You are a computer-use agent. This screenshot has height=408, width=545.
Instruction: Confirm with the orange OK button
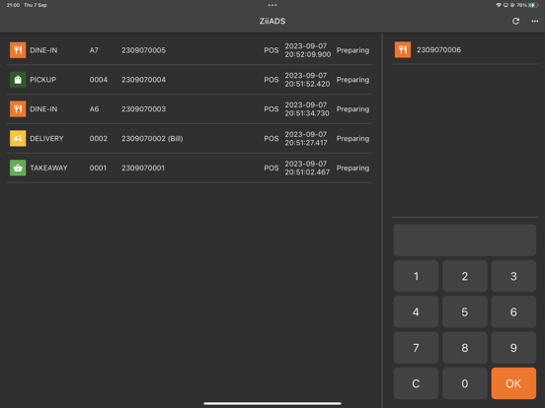pyautogui.click(x=513, y=383)
